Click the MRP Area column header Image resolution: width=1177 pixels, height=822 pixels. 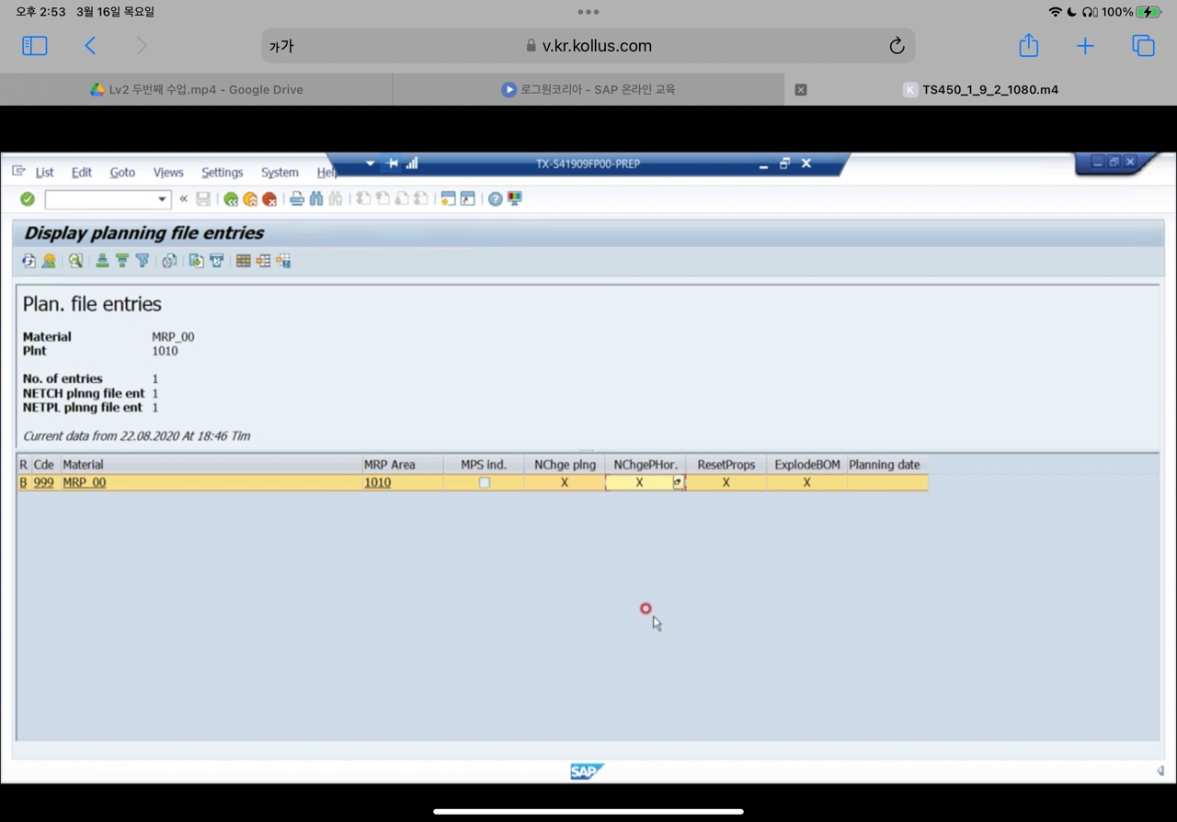pos(402,465)
